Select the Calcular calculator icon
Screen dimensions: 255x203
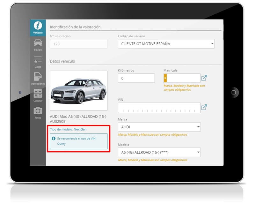tap(38, 95)
